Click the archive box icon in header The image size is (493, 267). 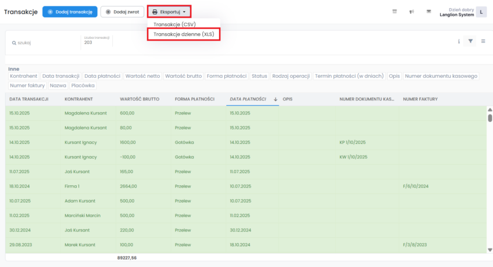coord(395,12)
